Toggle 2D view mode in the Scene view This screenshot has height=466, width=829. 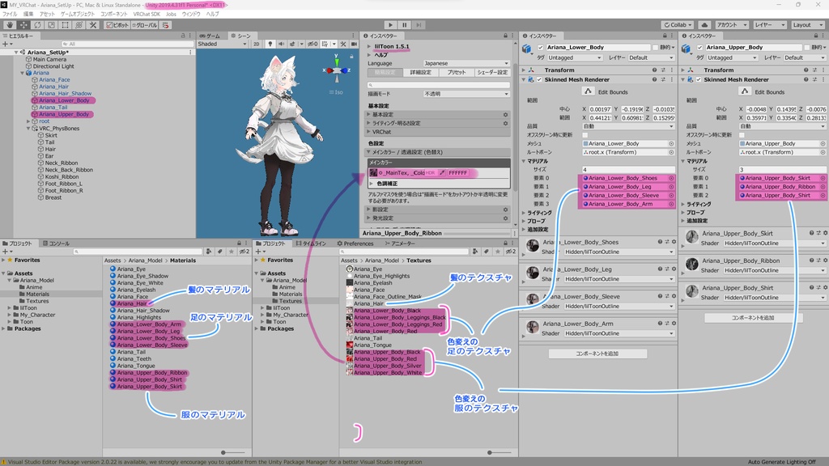point(257,43)
